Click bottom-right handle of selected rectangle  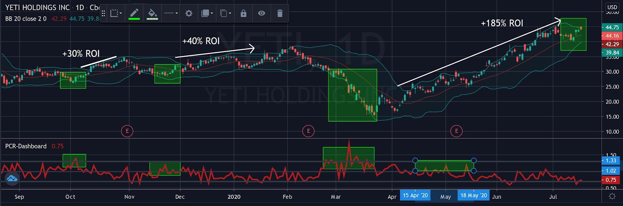473,171
